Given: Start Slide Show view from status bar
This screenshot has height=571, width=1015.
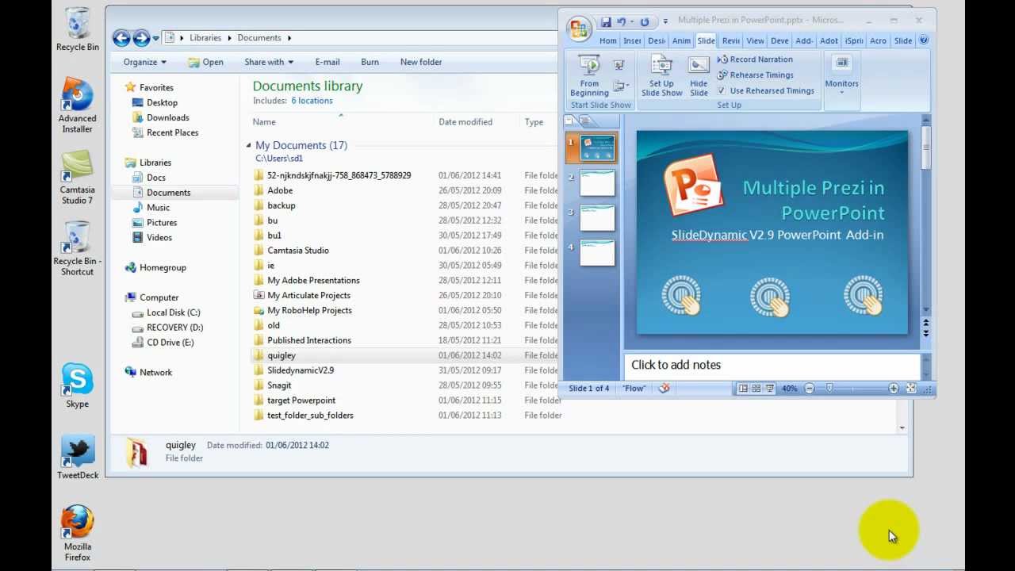Looking at the screenshot, I should click(x=769, y=388).
